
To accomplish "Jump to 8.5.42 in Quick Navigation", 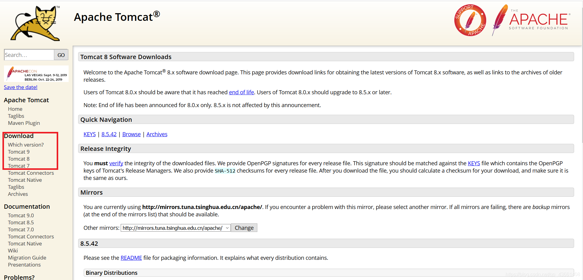I will click(x=109, y=134).
